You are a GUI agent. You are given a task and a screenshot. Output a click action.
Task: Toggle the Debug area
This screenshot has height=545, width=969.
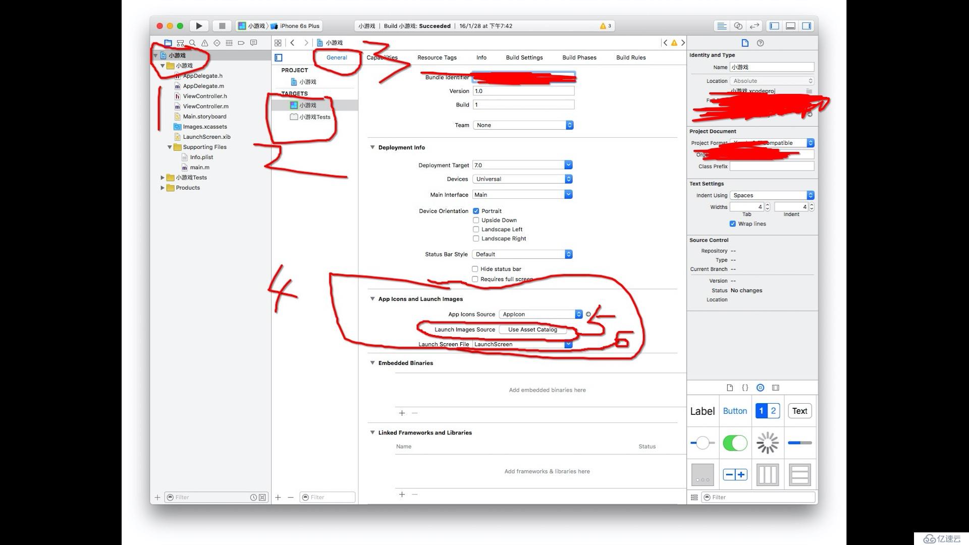point(791,26)
